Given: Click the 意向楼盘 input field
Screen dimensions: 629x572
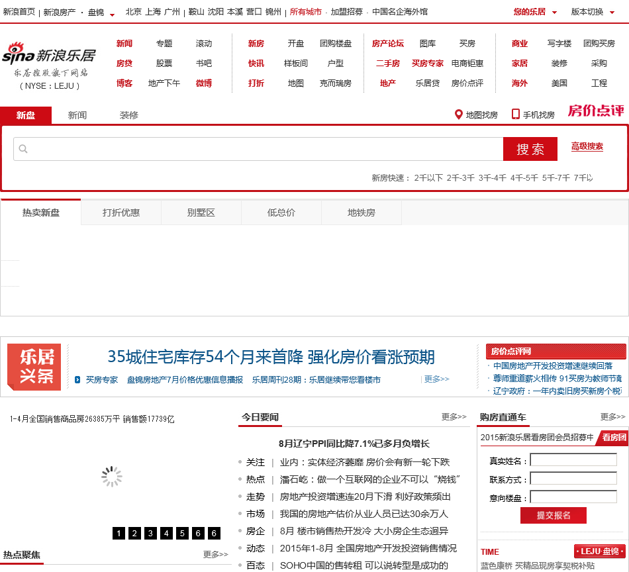Looking at the screenshot, I should pyautogui.click(x=573, y=497).
